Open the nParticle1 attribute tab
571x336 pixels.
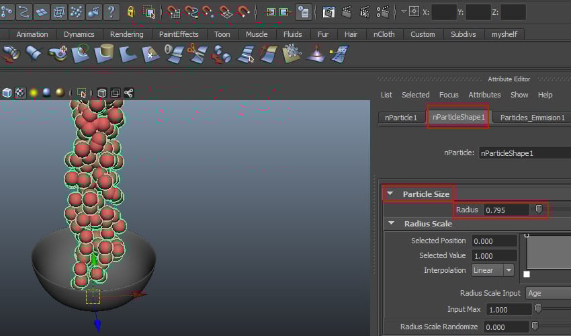coord(401,118)
